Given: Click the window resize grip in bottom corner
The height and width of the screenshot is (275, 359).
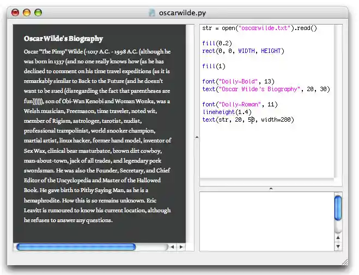Looking at the screenshot, I should pos(344,261).
